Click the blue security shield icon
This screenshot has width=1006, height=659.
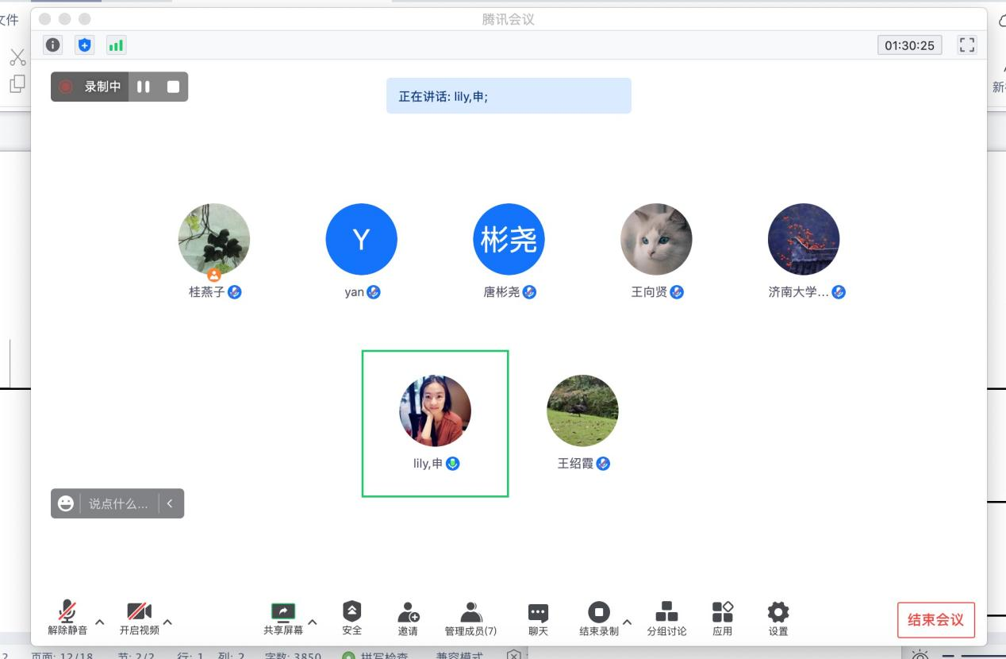point(85,45)
